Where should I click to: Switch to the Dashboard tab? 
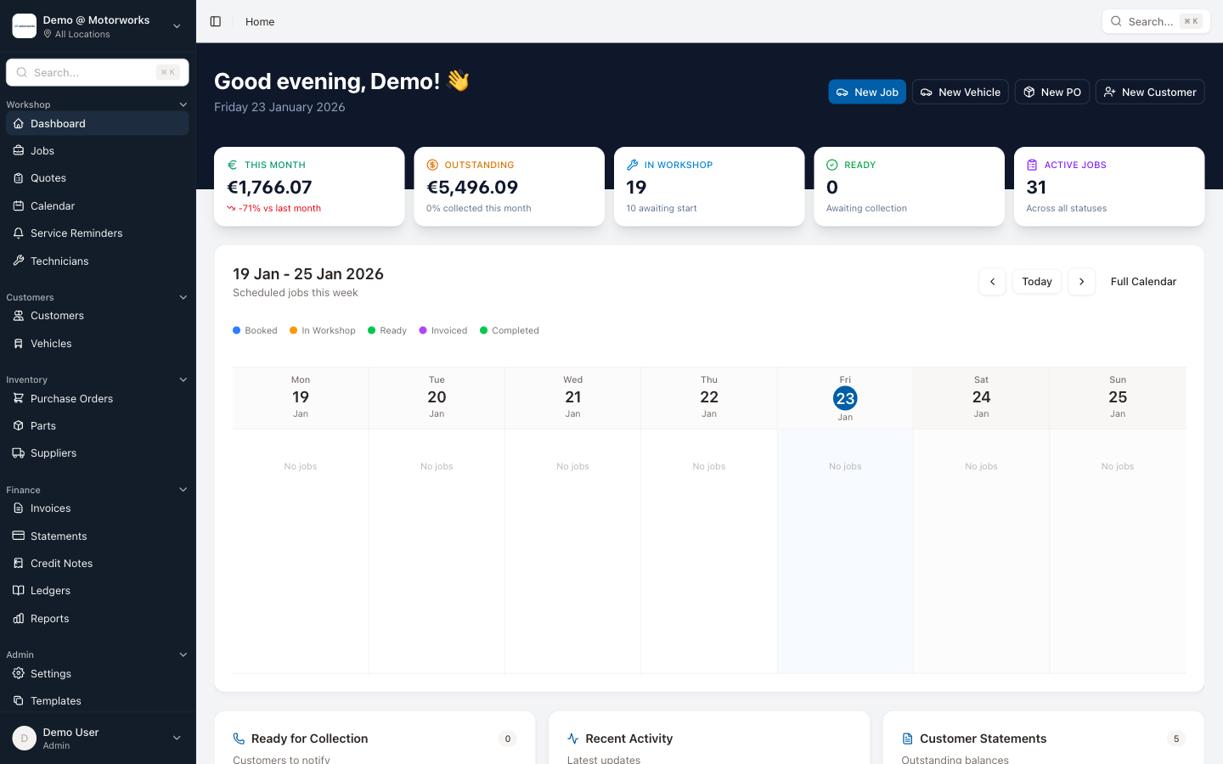[x=58, y=123]
